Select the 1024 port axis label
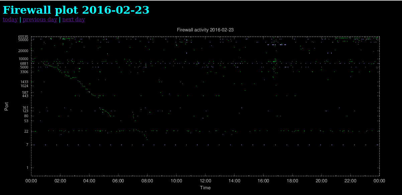The image size is (402, 195). click(24, 86)
